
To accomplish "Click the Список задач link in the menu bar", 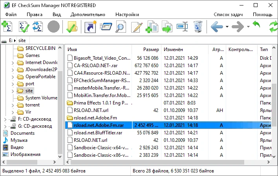I will coord(228,15).
